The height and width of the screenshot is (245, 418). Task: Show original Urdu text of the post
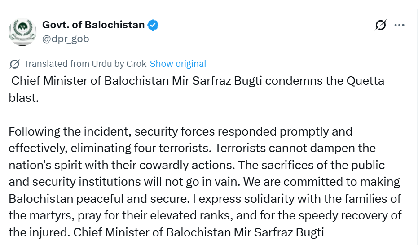178,64
